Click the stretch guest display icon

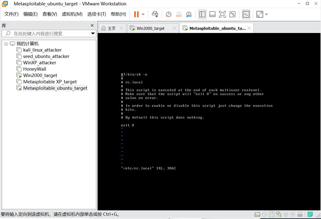click(260, 14)
